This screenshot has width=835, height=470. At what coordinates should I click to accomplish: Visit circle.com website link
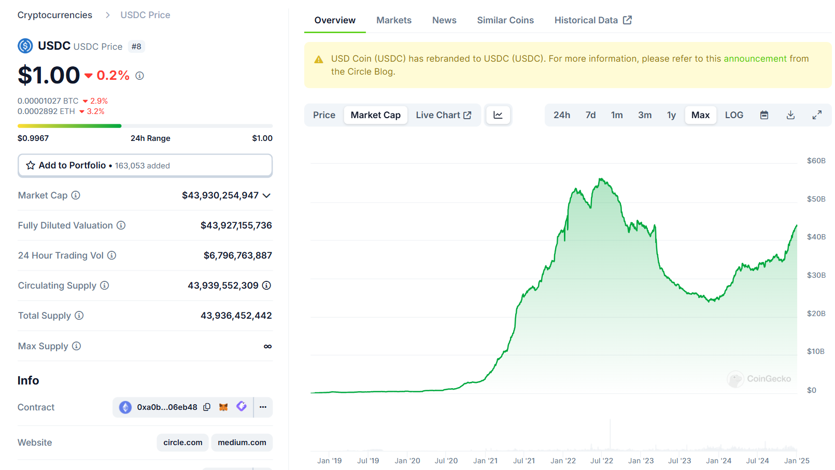pyautogui.click(x=182, y=443)
